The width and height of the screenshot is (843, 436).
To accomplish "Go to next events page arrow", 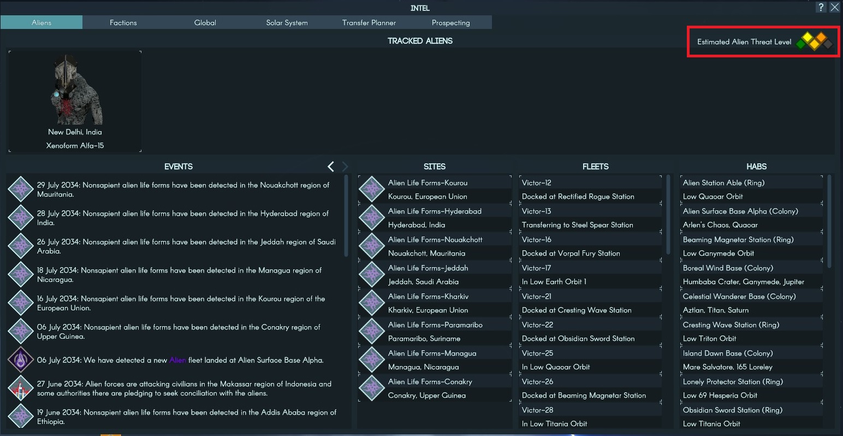I will (x=345, y=167).
